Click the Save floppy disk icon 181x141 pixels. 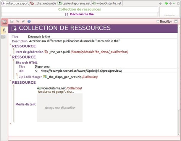(x=12, y=21)
